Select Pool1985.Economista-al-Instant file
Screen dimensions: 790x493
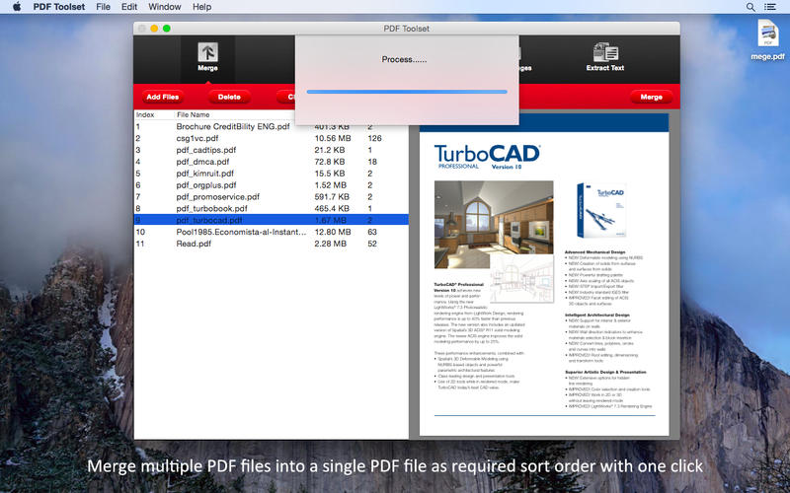271,232
